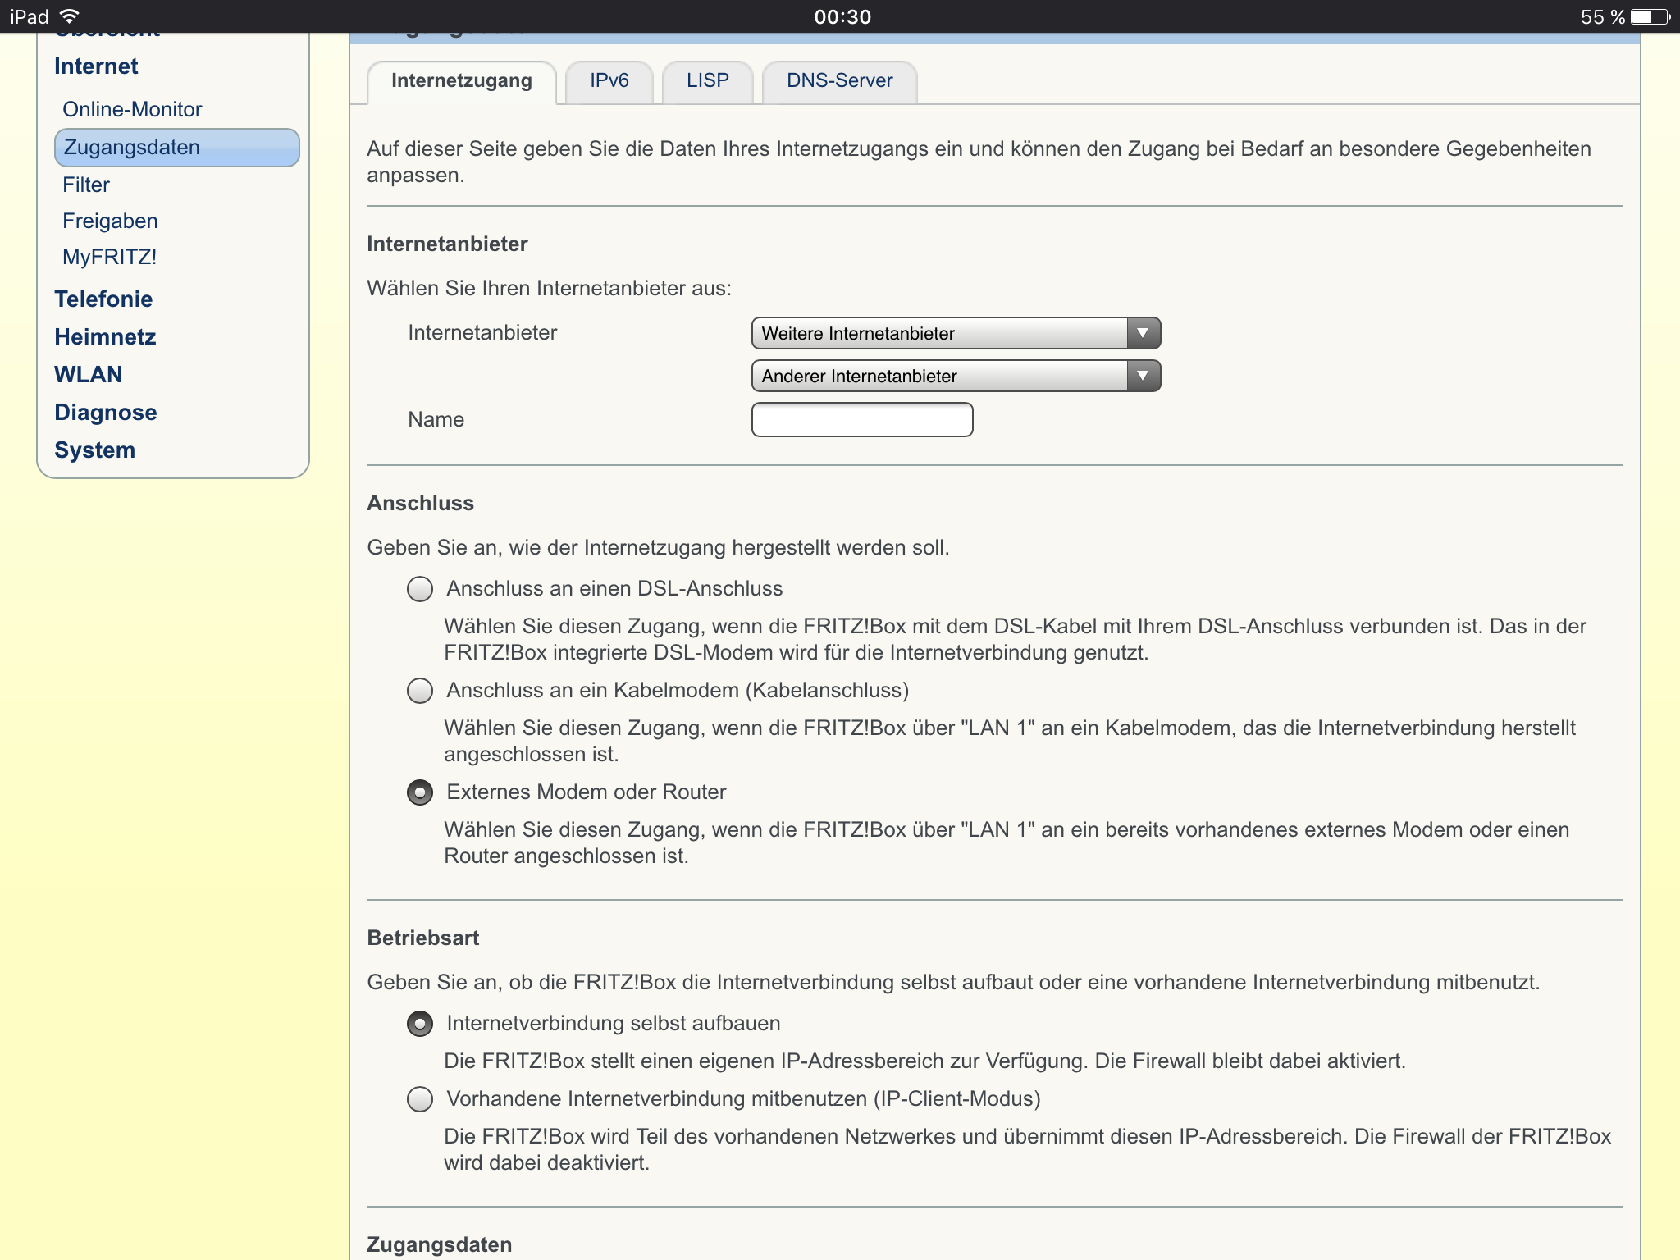Go to Filter settings in sidebar

[x=86, y=185]
